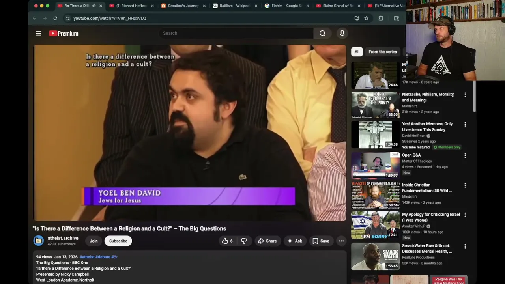Open options for SmackWater Raw video

click(465, 246)
